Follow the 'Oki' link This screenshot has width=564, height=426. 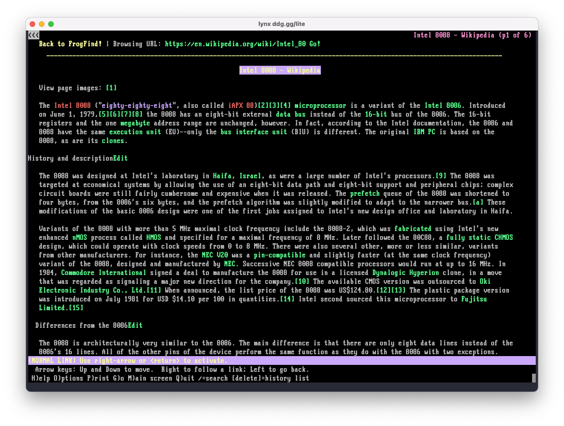[x=485, y=282]
